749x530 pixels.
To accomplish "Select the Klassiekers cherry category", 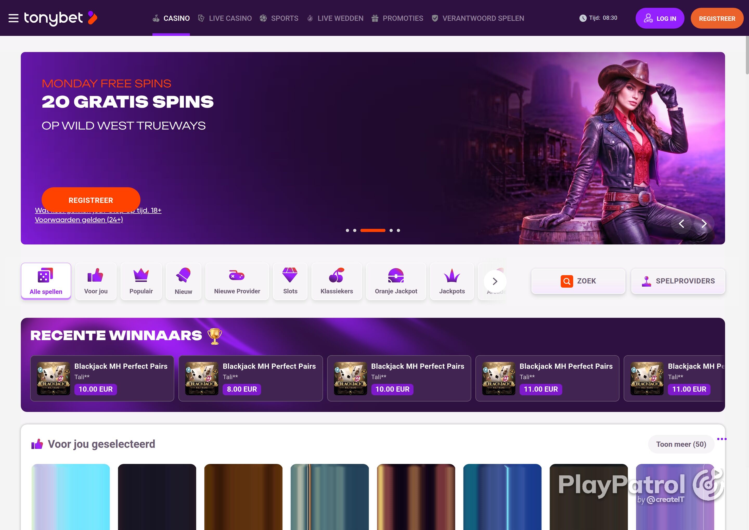I will (337, 281).
